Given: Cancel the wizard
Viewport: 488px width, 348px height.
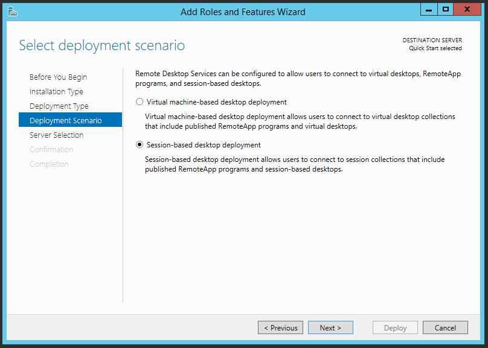Looking at the screenshot, I should click(x=445, y=328).
